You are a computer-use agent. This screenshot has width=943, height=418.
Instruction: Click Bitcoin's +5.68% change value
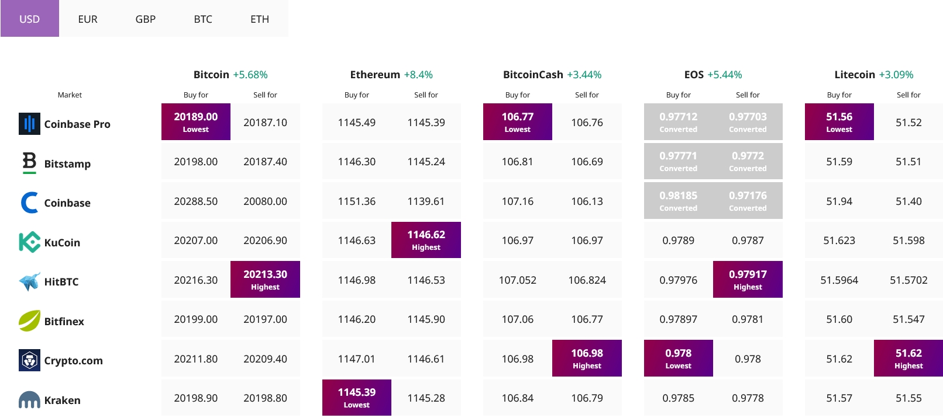(250, 75)
